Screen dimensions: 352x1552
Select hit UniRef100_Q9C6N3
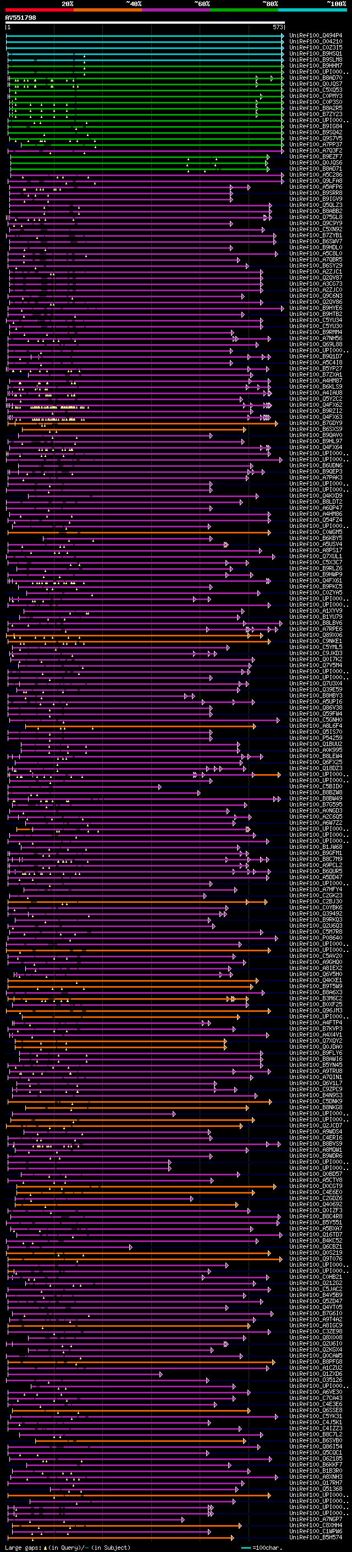tap(316, 296)
